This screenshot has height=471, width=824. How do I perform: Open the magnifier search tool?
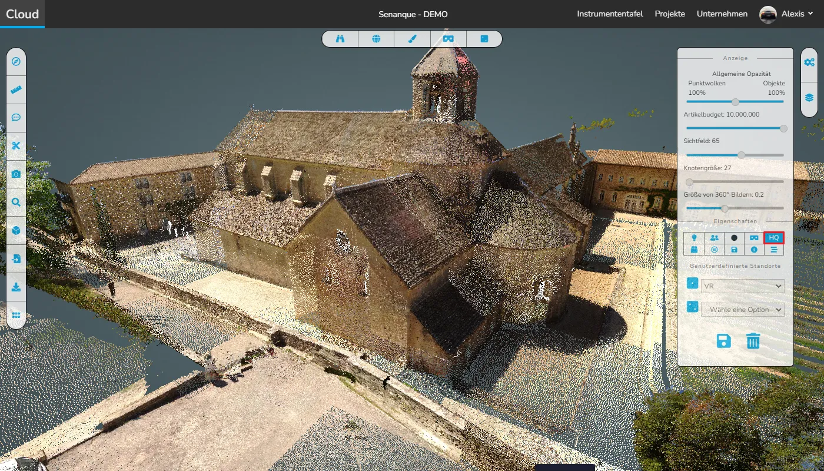16,202
